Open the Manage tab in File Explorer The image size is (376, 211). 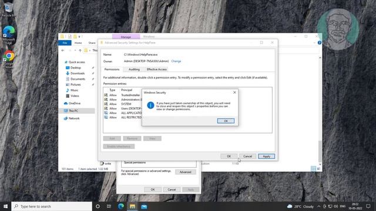click(x=126, y=37)
